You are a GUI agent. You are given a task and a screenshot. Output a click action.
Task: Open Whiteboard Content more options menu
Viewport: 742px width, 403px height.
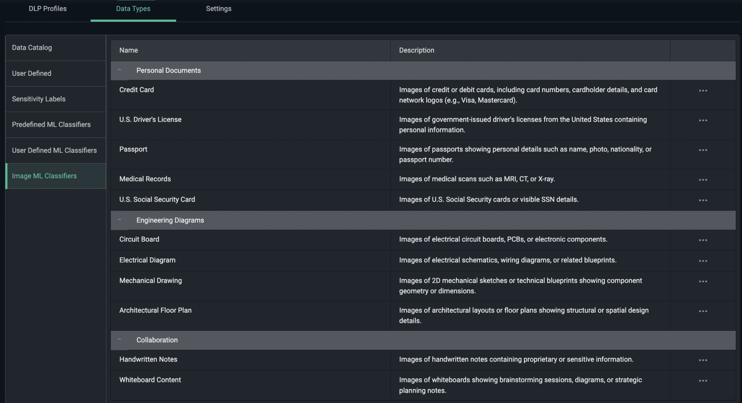point(703,381)
